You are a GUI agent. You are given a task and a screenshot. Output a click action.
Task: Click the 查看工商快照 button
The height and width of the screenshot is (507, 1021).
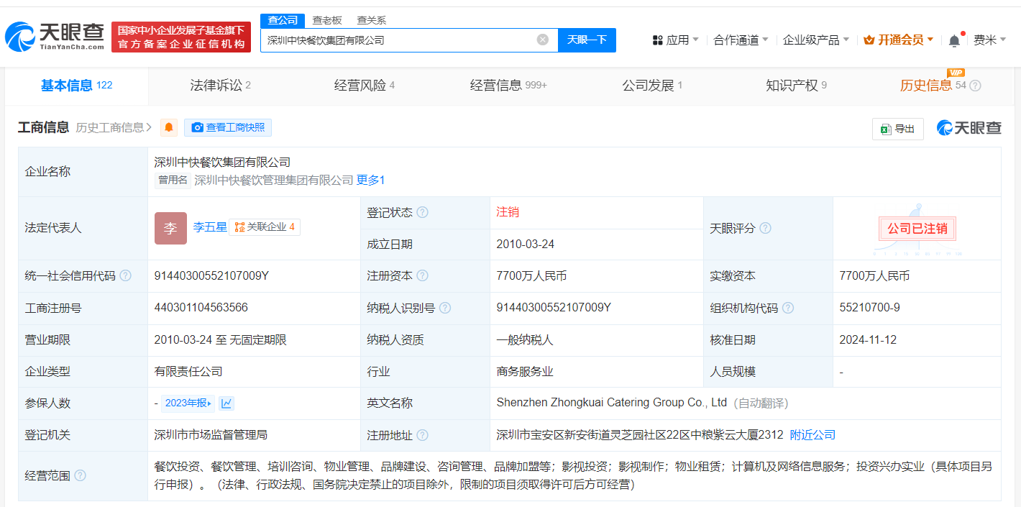(x=228, y=128)
